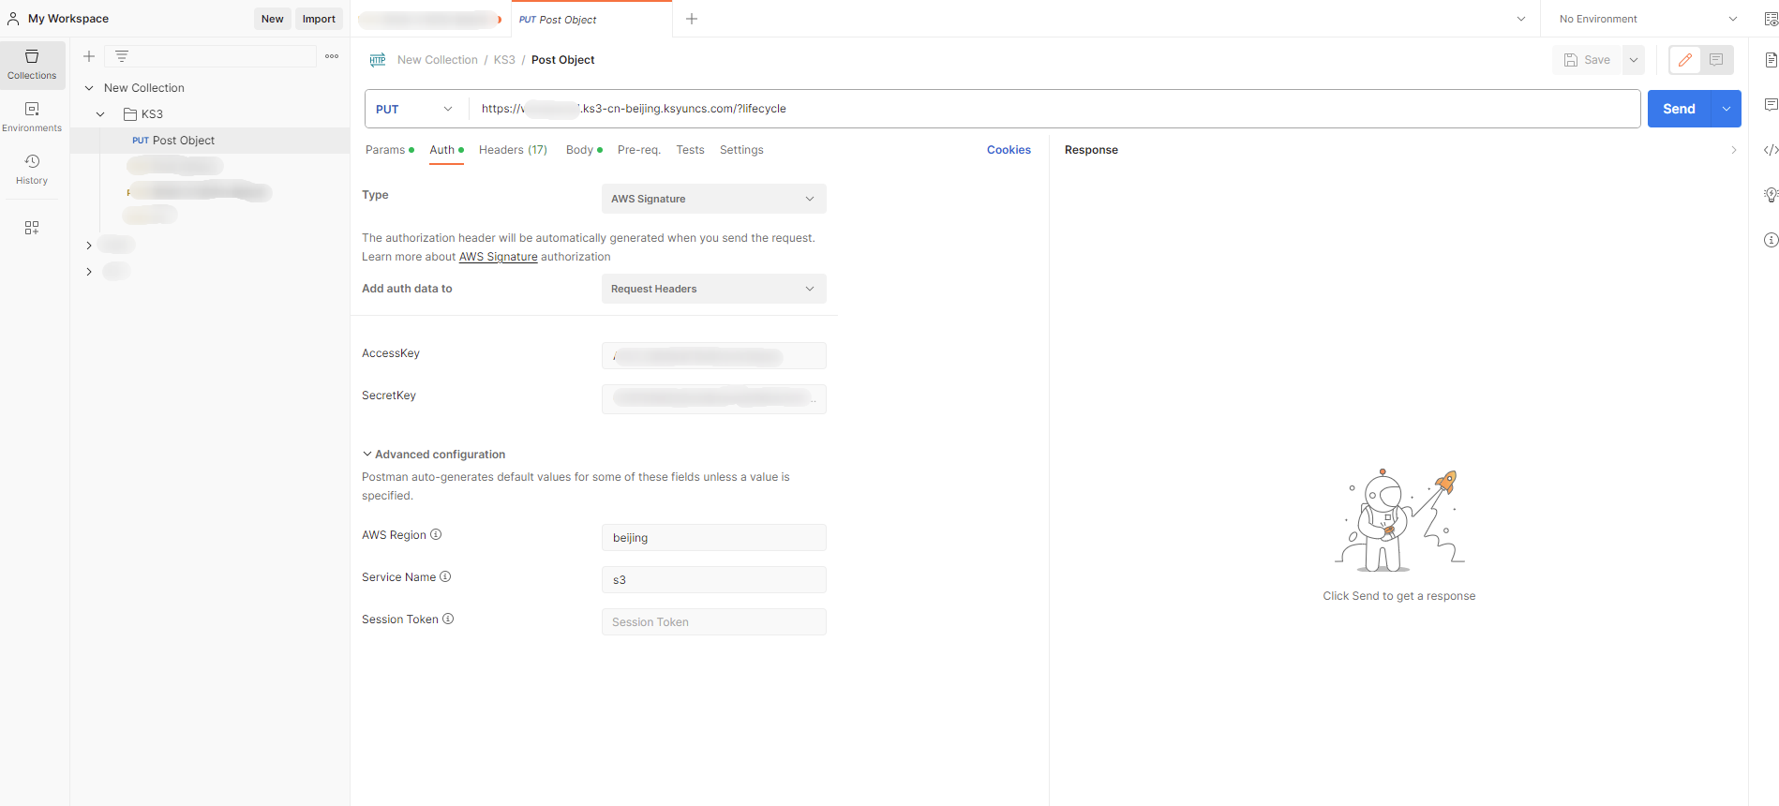Open the Collections sidebar panel
This screenshot has height=806, width=1779.
point(32,65)
